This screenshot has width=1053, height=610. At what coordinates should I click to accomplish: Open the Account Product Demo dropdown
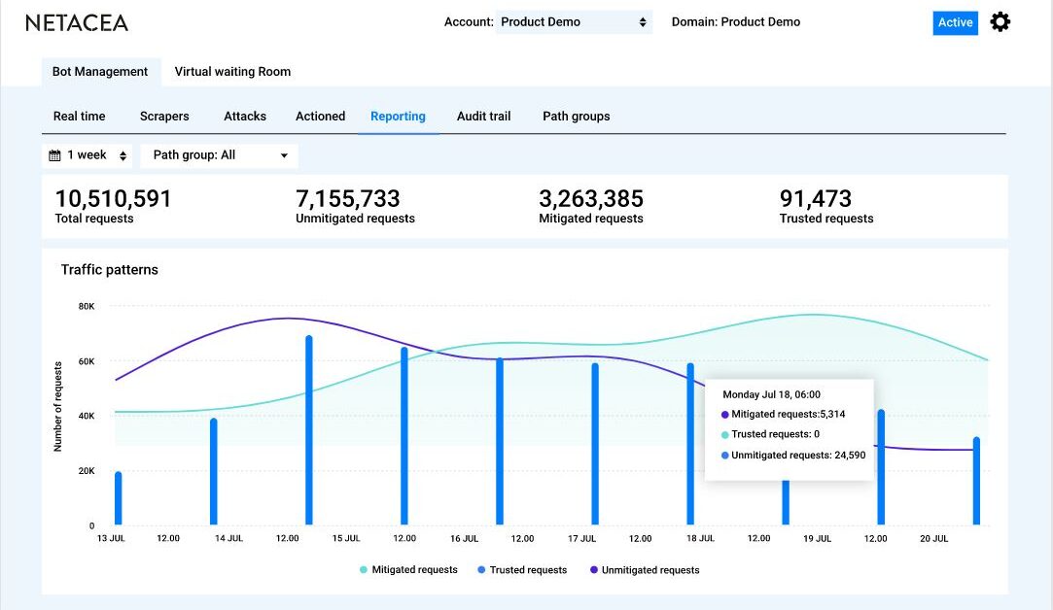(x=574, y=21)
